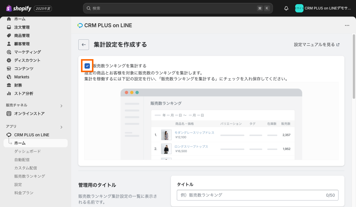Image resolution: width=356 pixels, height=207 pixels.
Task: Focus the 検索 search bar
Action: pos(178,8)
